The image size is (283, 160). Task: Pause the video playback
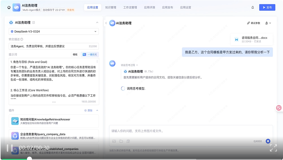click(10, 148)
